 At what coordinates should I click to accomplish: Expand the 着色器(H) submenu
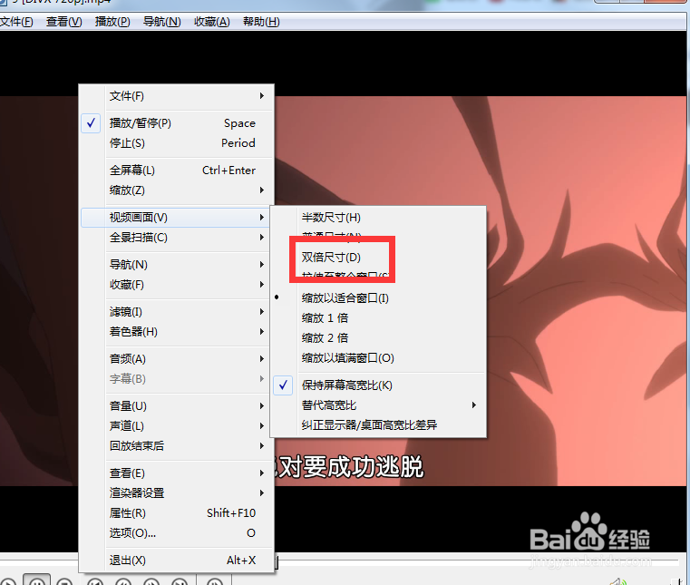coord(176,331)
